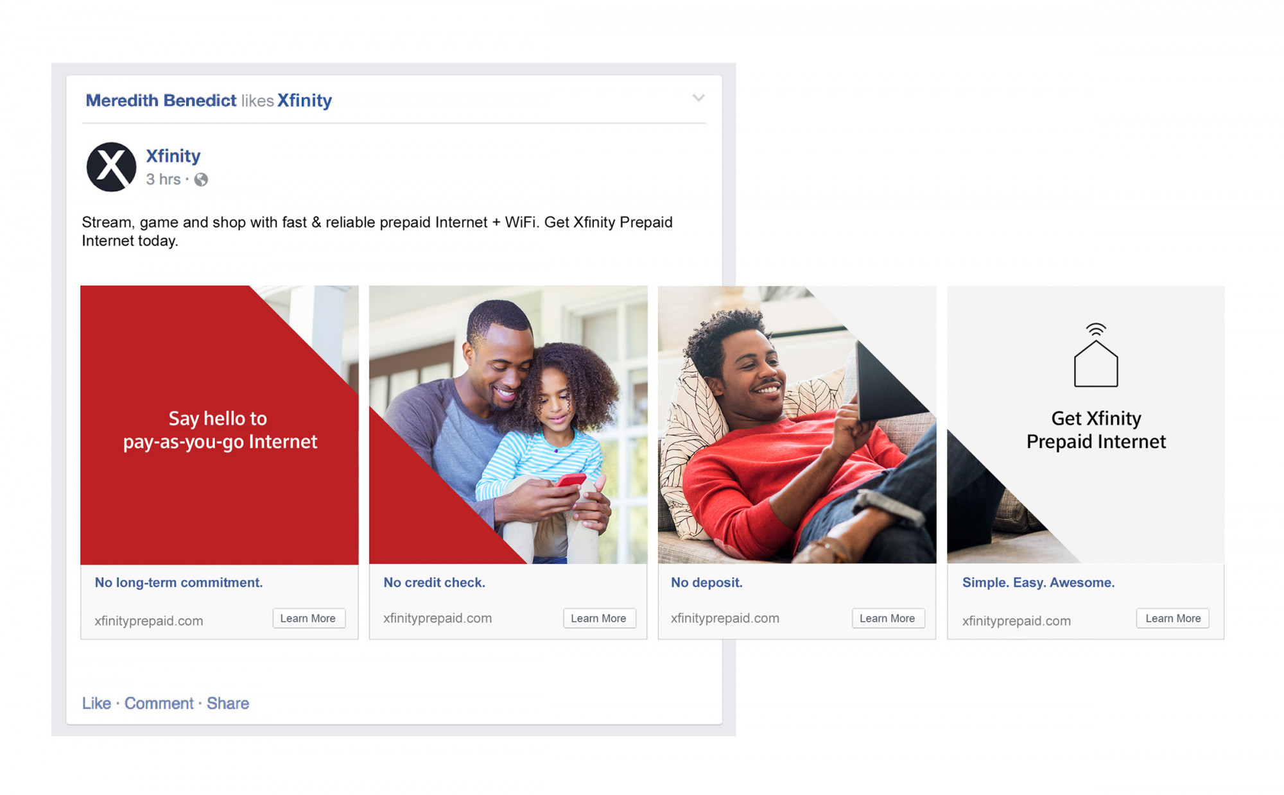Open the man with tablet card image
This screenshot has width=1284, height=795.
(797, 425)
